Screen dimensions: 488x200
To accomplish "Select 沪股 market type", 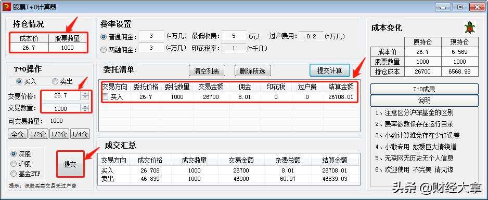I will pyautogui.click(x=14, y=164).
